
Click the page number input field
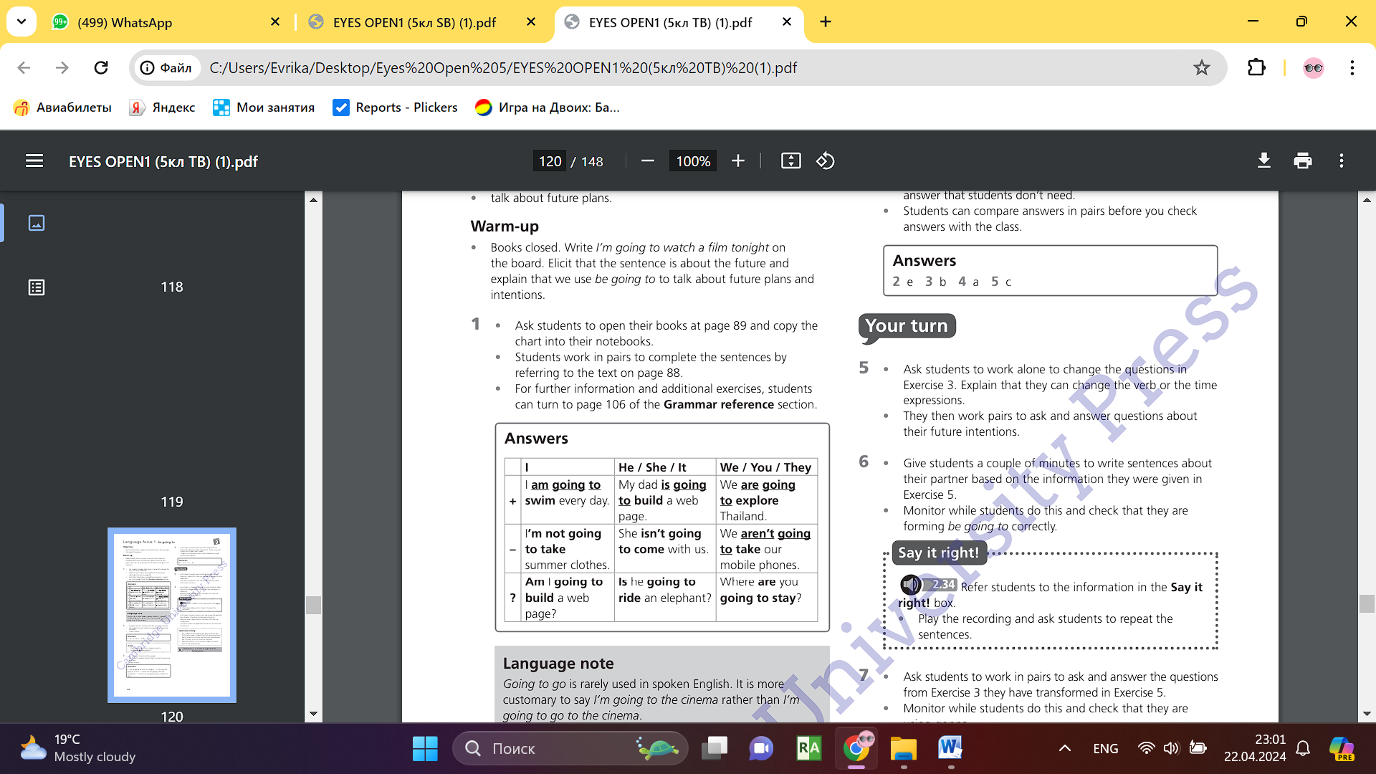pos(550,161)
